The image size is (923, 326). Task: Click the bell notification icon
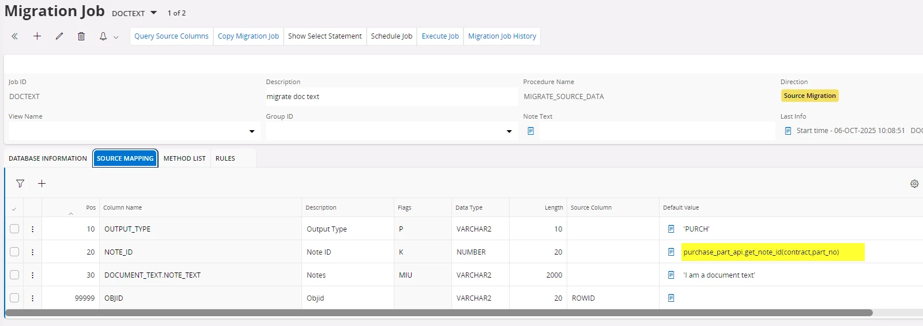click(x=103, y=36)
